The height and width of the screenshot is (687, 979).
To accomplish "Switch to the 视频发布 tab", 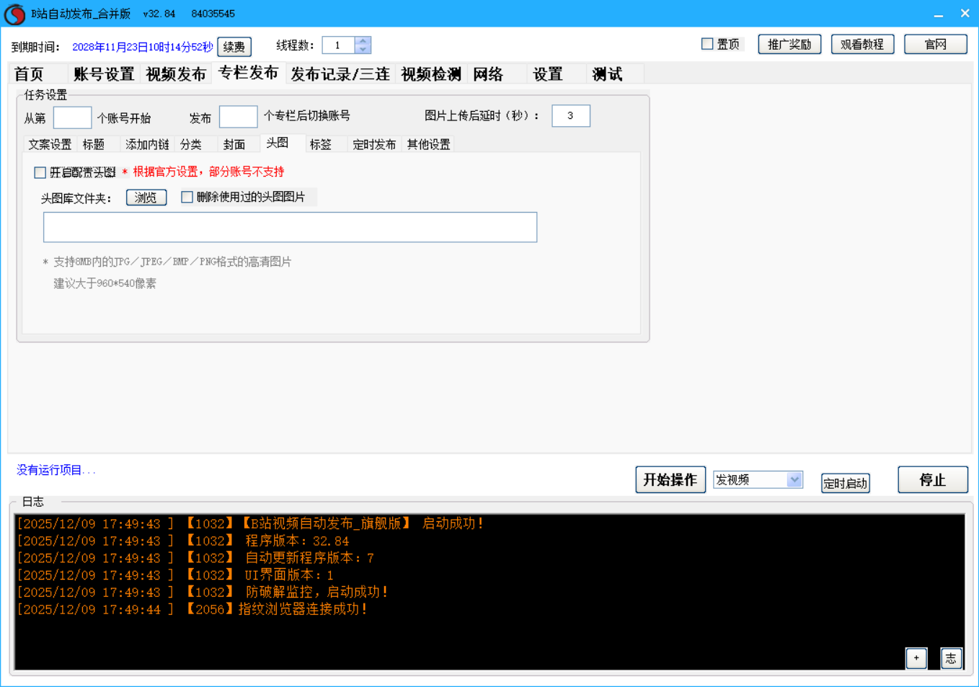I will tap(176, 74).
